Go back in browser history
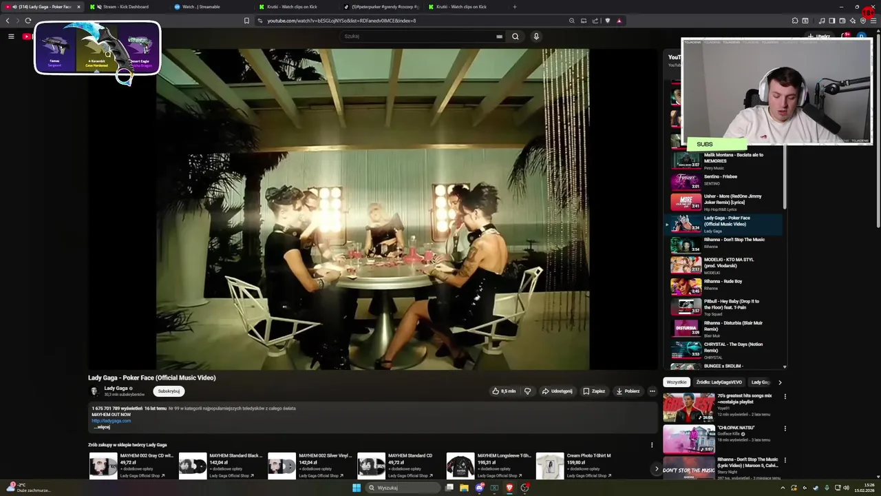881x496 pixels. 8,21
